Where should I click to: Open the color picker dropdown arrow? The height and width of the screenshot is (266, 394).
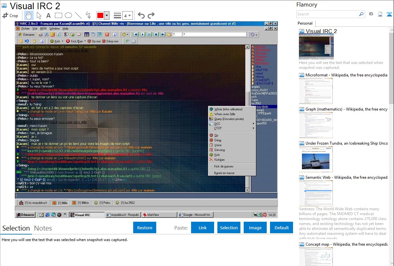[x=107, y=15]
